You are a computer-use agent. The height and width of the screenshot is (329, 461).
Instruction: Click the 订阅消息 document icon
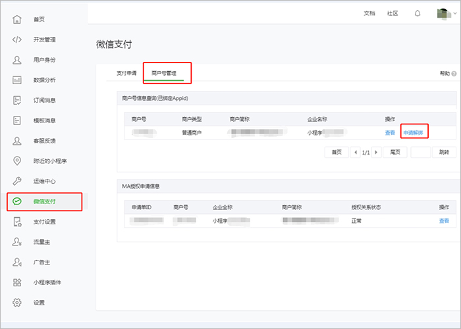[x=17, y=100]
